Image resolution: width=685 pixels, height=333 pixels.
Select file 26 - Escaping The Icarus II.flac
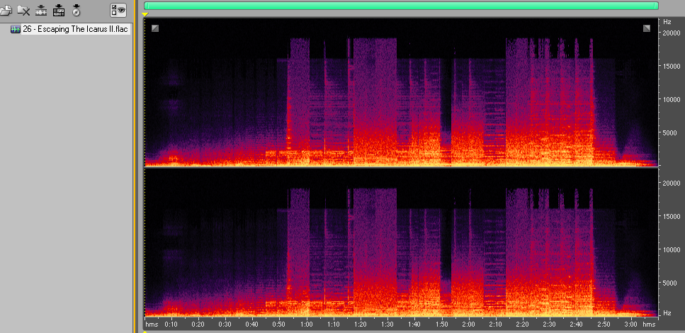[x=75, y=30]
